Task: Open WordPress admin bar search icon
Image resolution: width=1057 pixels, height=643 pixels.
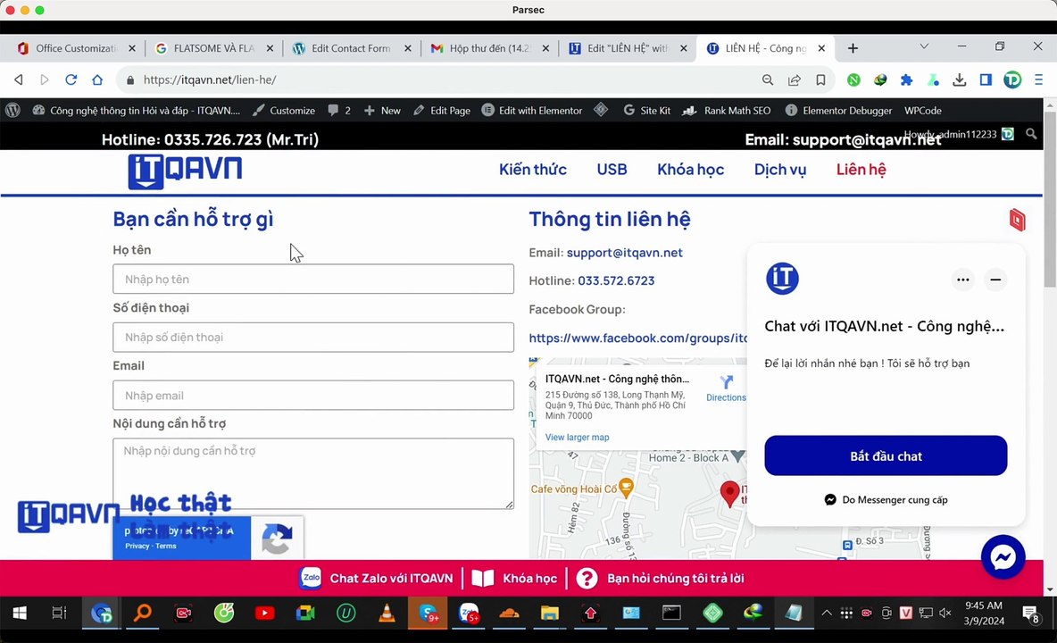Action: (1031, 134)
